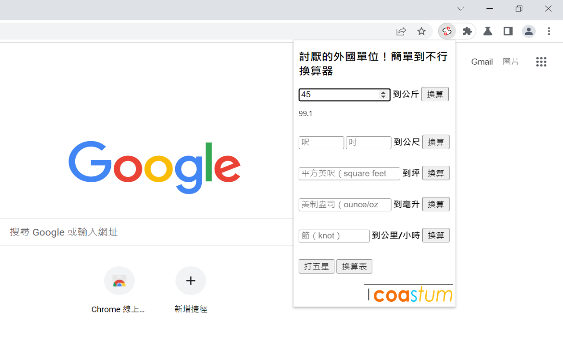Click the 換算 button for 到公里/小時
563x352 pixels.
436,235
